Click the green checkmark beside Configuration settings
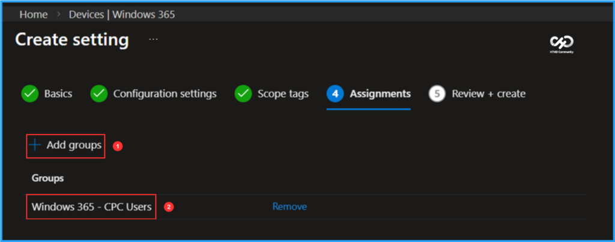 99,94
